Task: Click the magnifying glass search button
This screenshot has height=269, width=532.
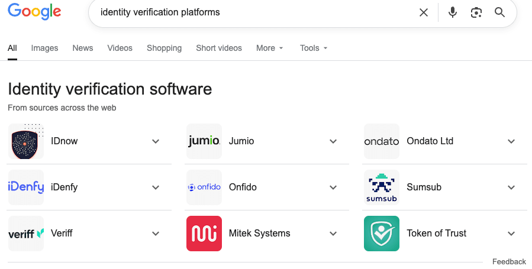Action: click(500, 12)
